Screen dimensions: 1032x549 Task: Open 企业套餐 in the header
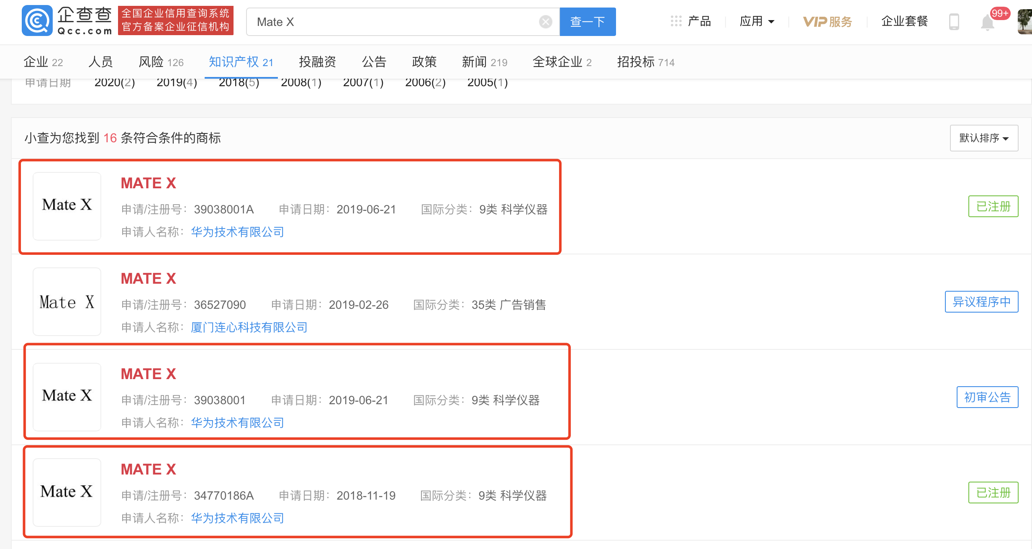[904, 21]
